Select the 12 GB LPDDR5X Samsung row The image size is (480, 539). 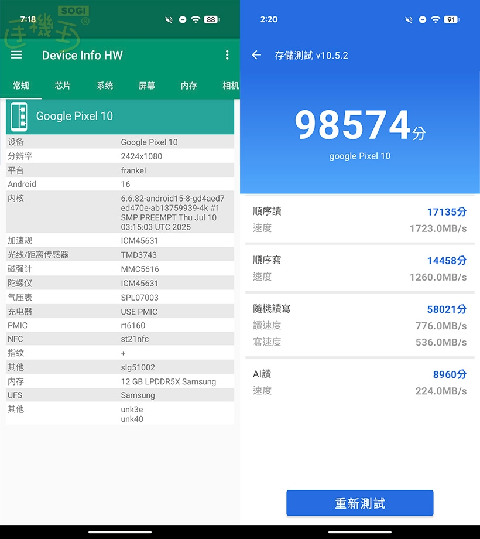(x=120, y=381)
